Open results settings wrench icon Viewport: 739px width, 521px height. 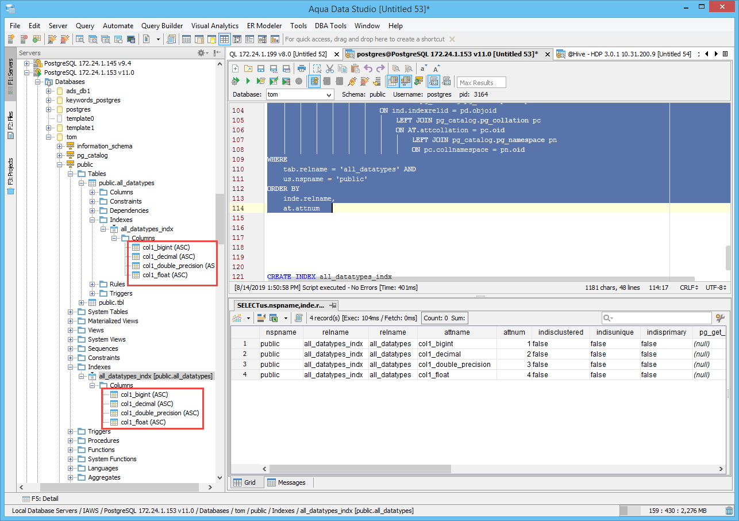coord(720,317)
